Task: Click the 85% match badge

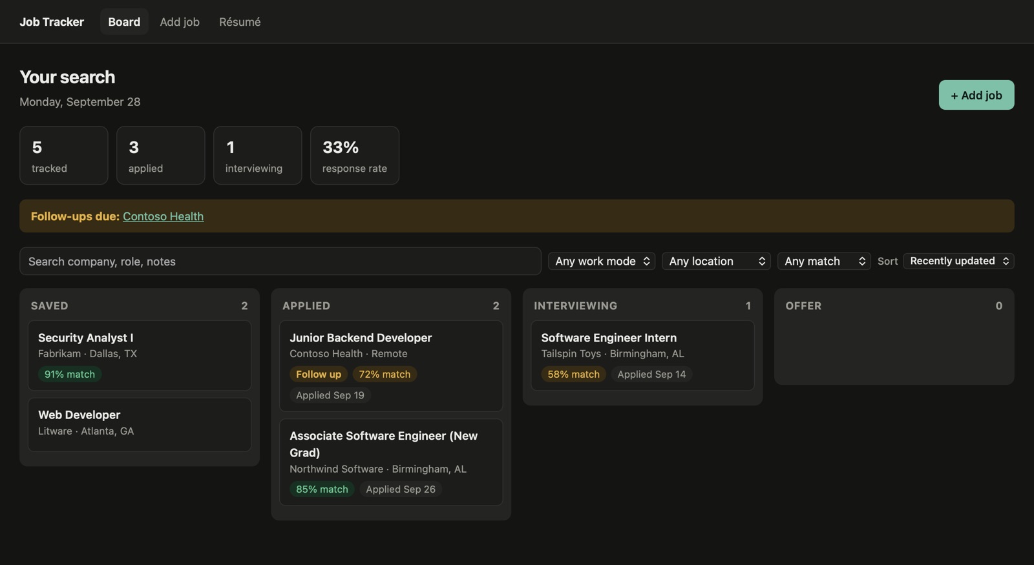Action: coord(322,489)
